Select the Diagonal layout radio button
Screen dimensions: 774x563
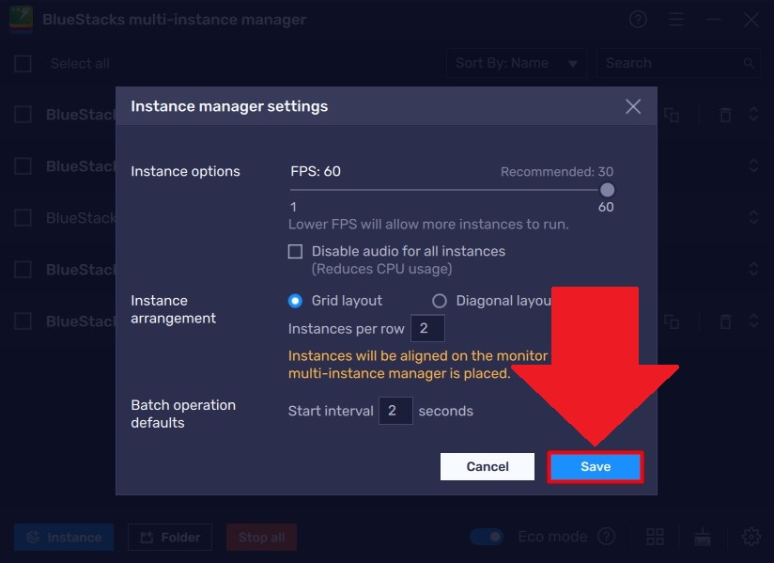tap(441, 300)
